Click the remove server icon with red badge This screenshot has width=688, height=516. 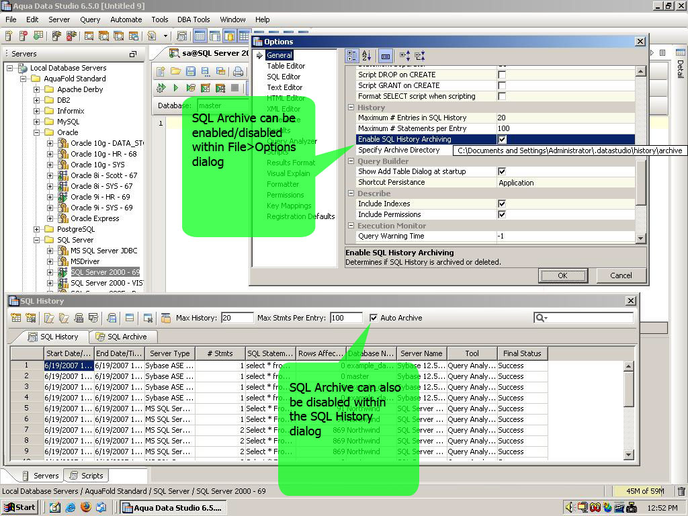click(x=24, y=36)
